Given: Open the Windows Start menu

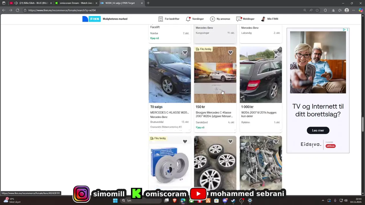Looking at the screenshot, I should pos(115,200).
